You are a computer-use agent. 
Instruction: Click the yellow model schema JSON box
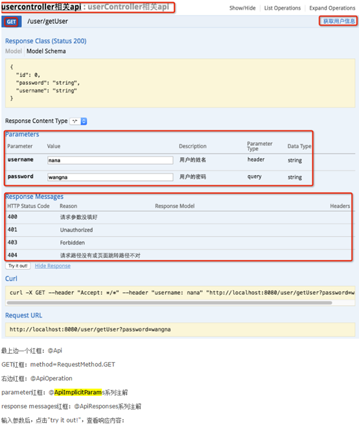tap(180, 83)
